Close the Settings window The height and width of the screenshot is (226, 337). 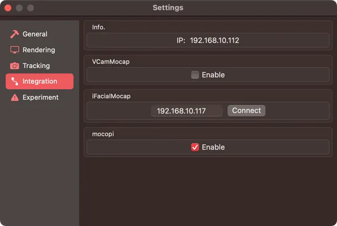click(x=8, y=8)
